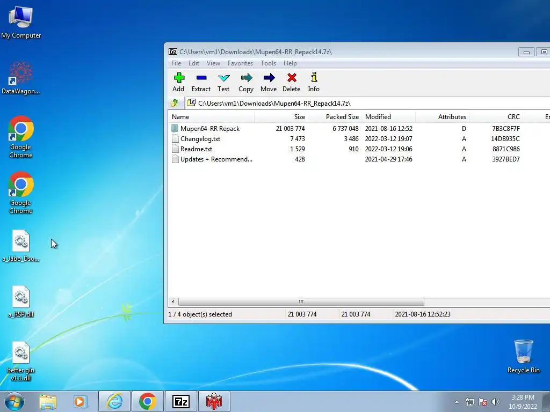This screenshot has height=412, width=550.
Task: Select better gln v1.1.dll on desktop
Action: click(x=21, y=361)
